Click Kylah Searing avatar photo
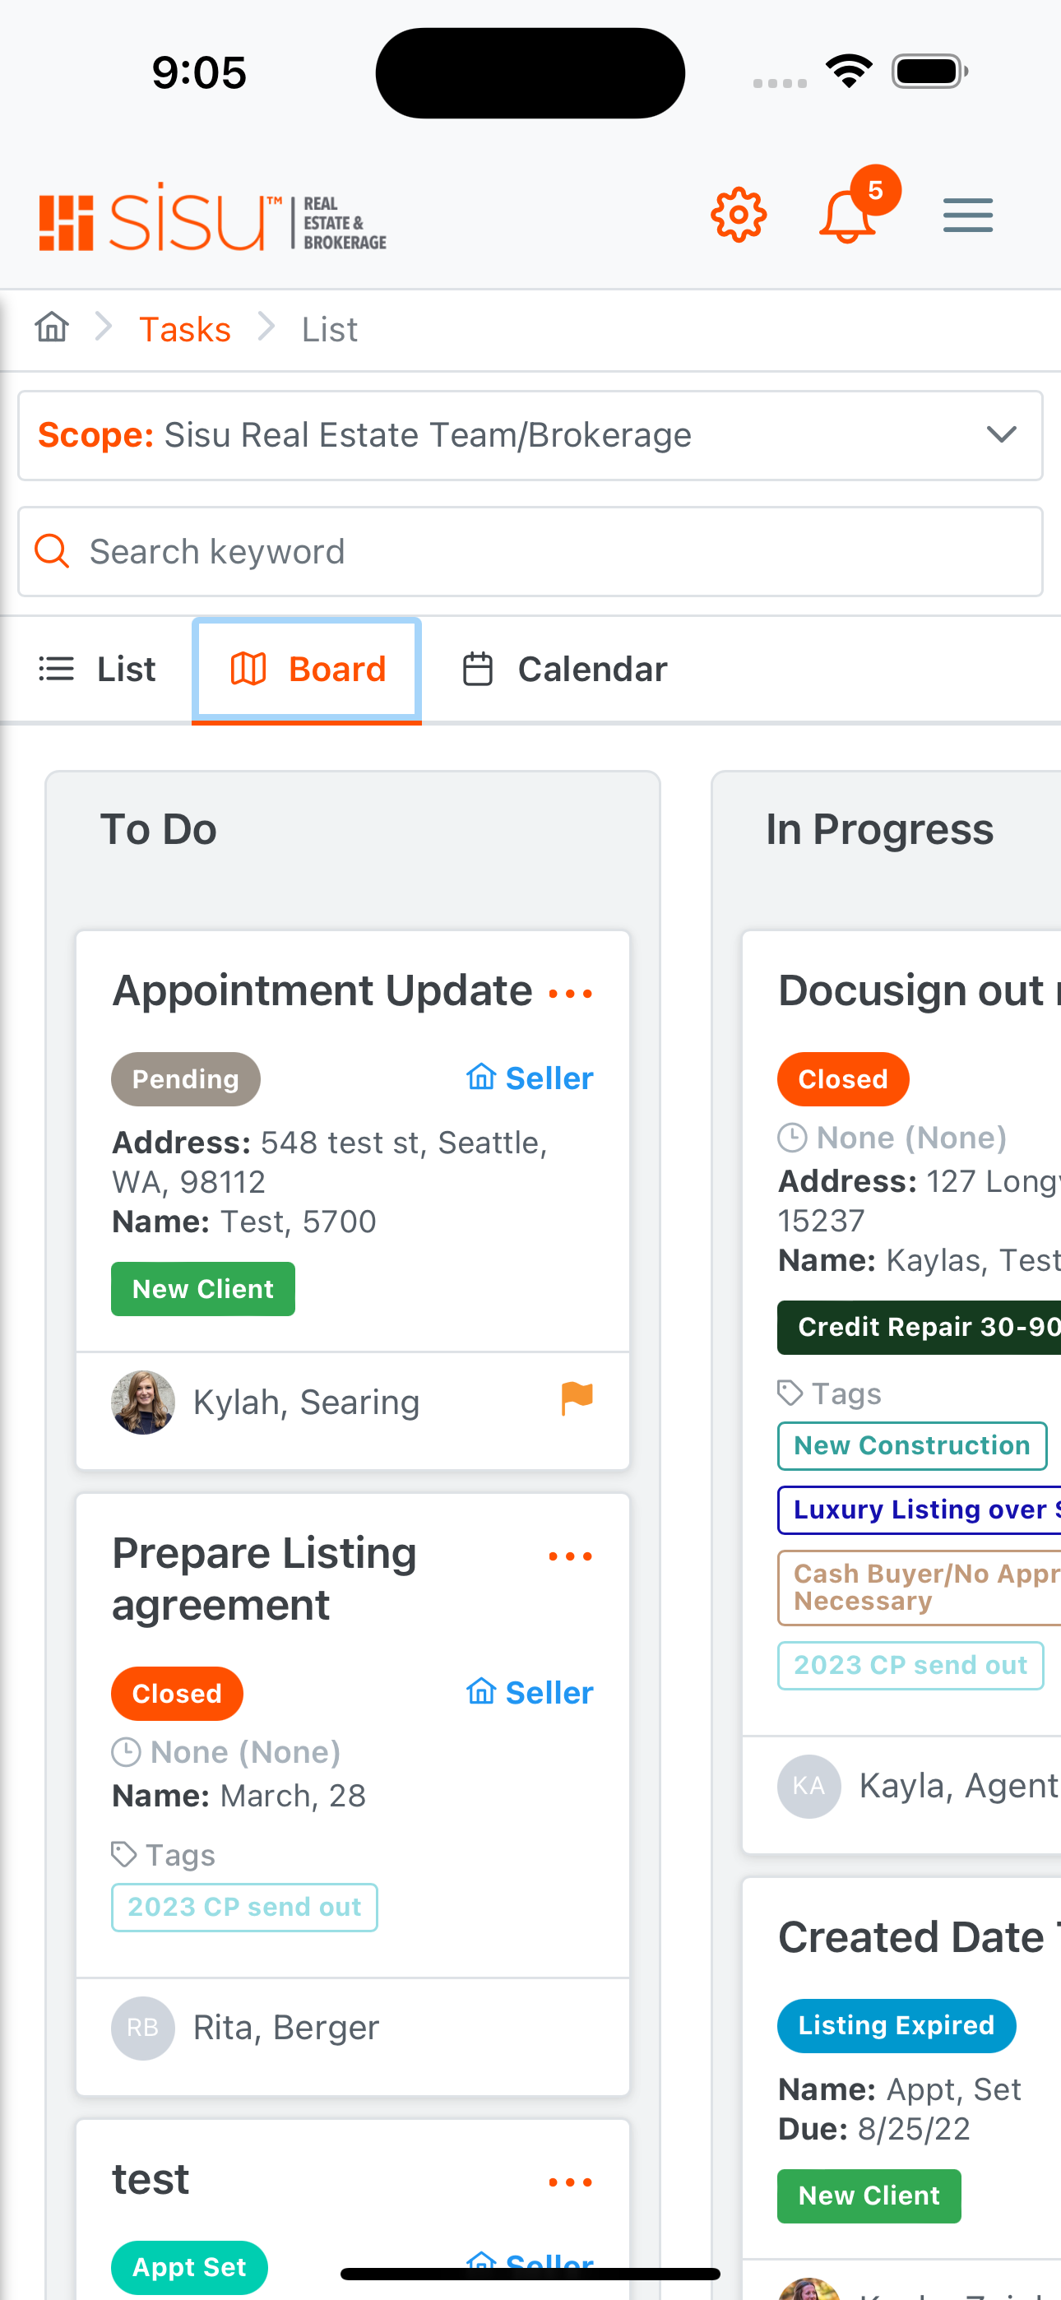 (x=143, y=1403)
